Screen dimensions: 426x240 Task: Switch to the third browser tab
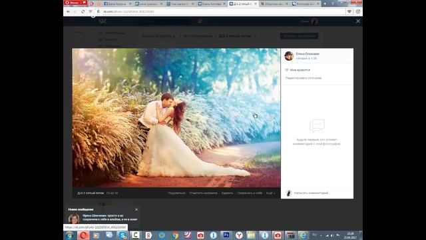(180, 4)
